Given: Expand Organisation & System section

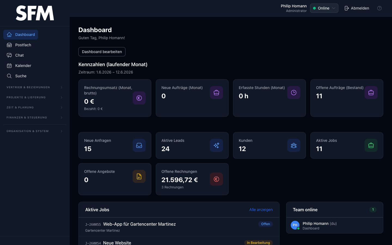Looking at the screenshot, I should 35,131.
